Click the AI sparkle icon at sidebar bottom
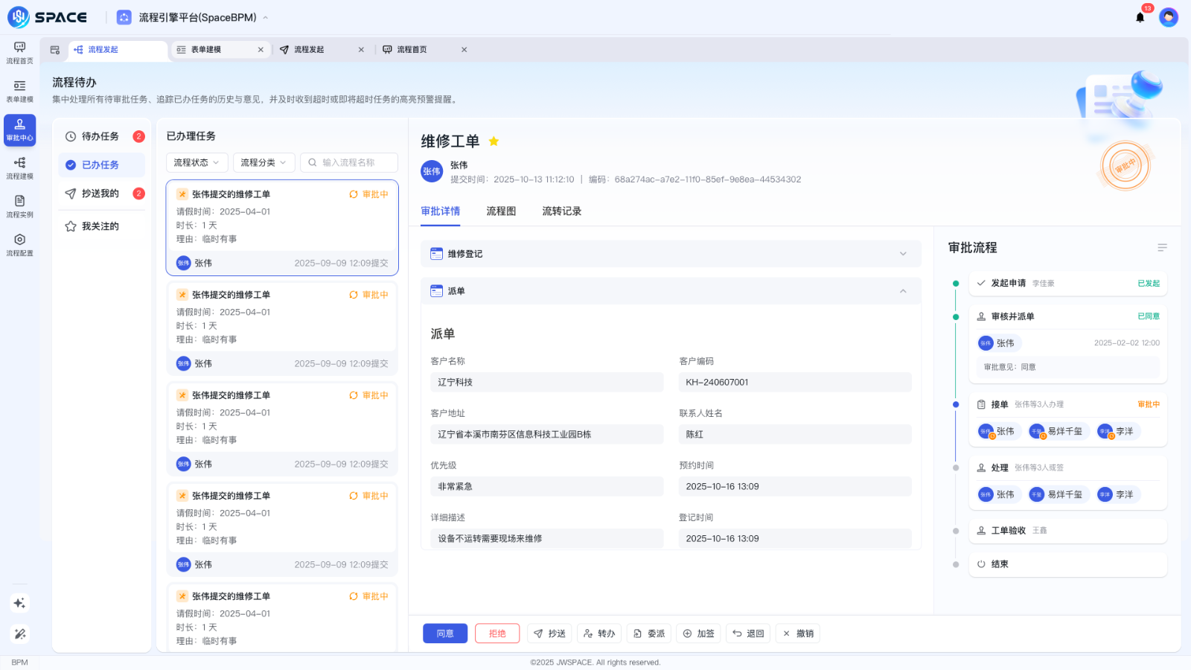 (19, 602)
